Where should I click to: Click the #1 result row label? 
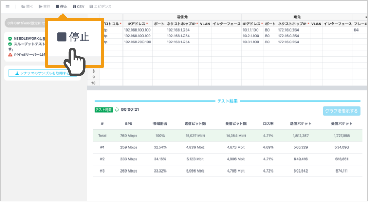(102, 147)
